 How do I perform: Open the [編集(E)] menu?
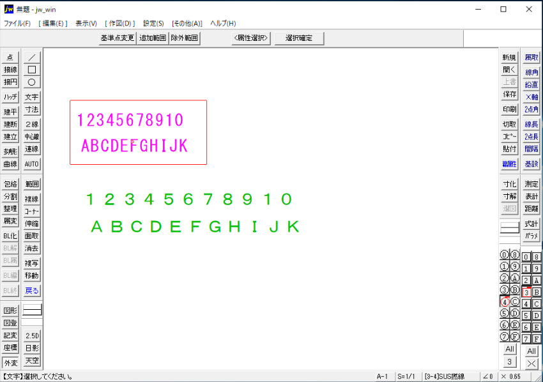(53, 23)
